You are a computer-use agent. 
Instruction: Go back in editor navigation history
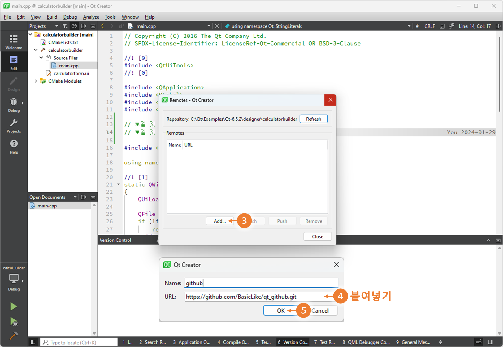[103, 26]
